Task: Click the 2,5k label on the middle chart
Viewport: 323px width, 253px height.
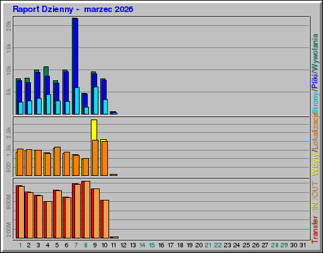Action: 8,133
